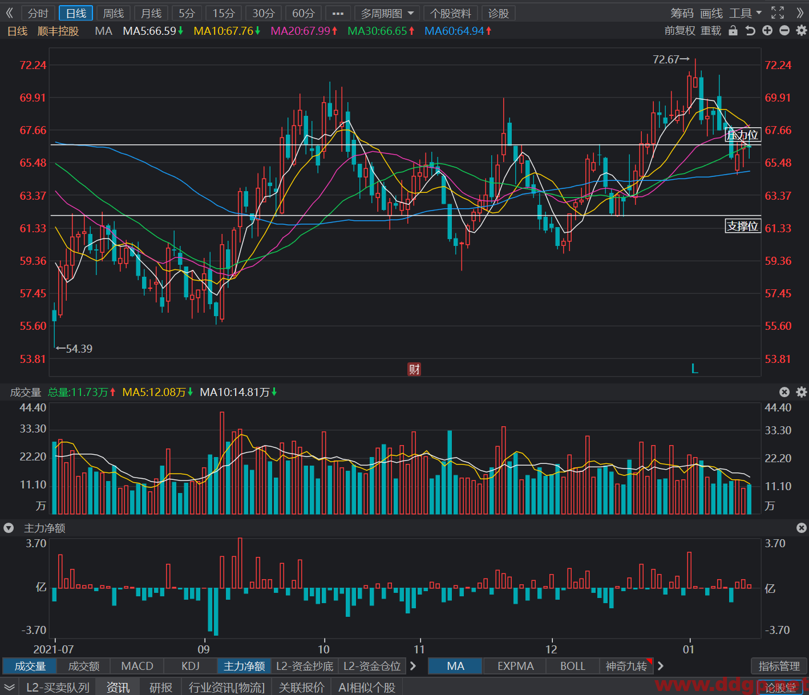
Task: Zoom out chart with minus icon
Action: [x=784, y=31]
